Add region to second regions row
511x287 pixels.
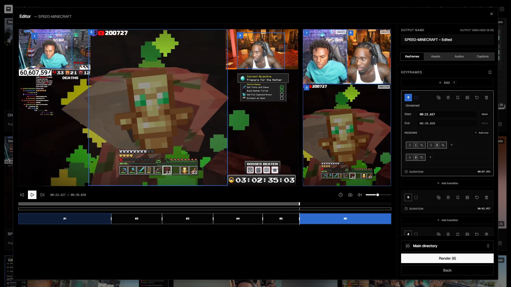(430, 157)
